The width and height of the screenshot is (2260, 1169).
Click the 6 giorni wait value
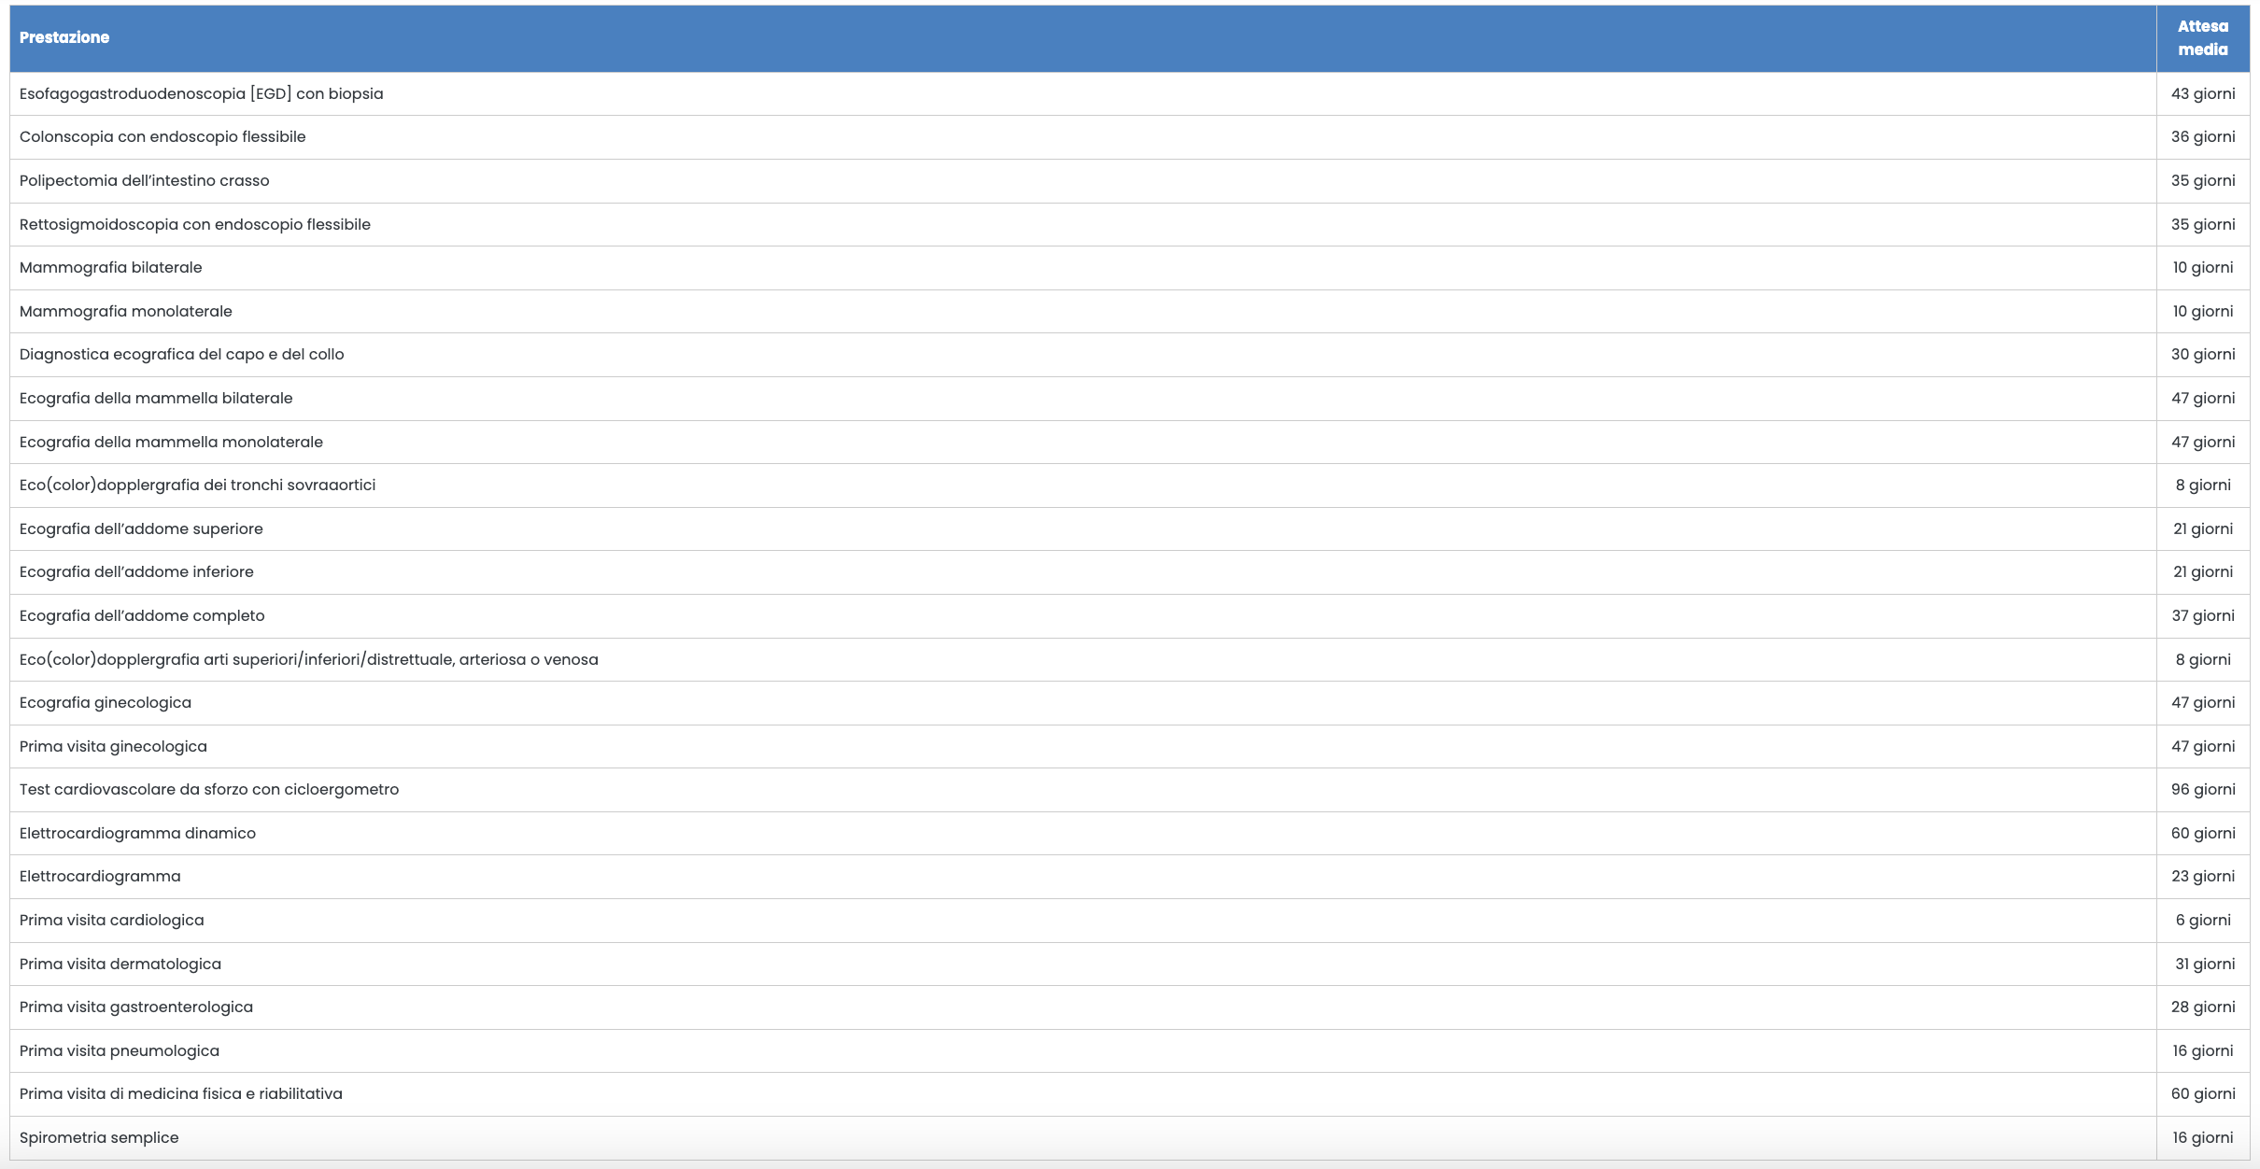pos(2203,920)
